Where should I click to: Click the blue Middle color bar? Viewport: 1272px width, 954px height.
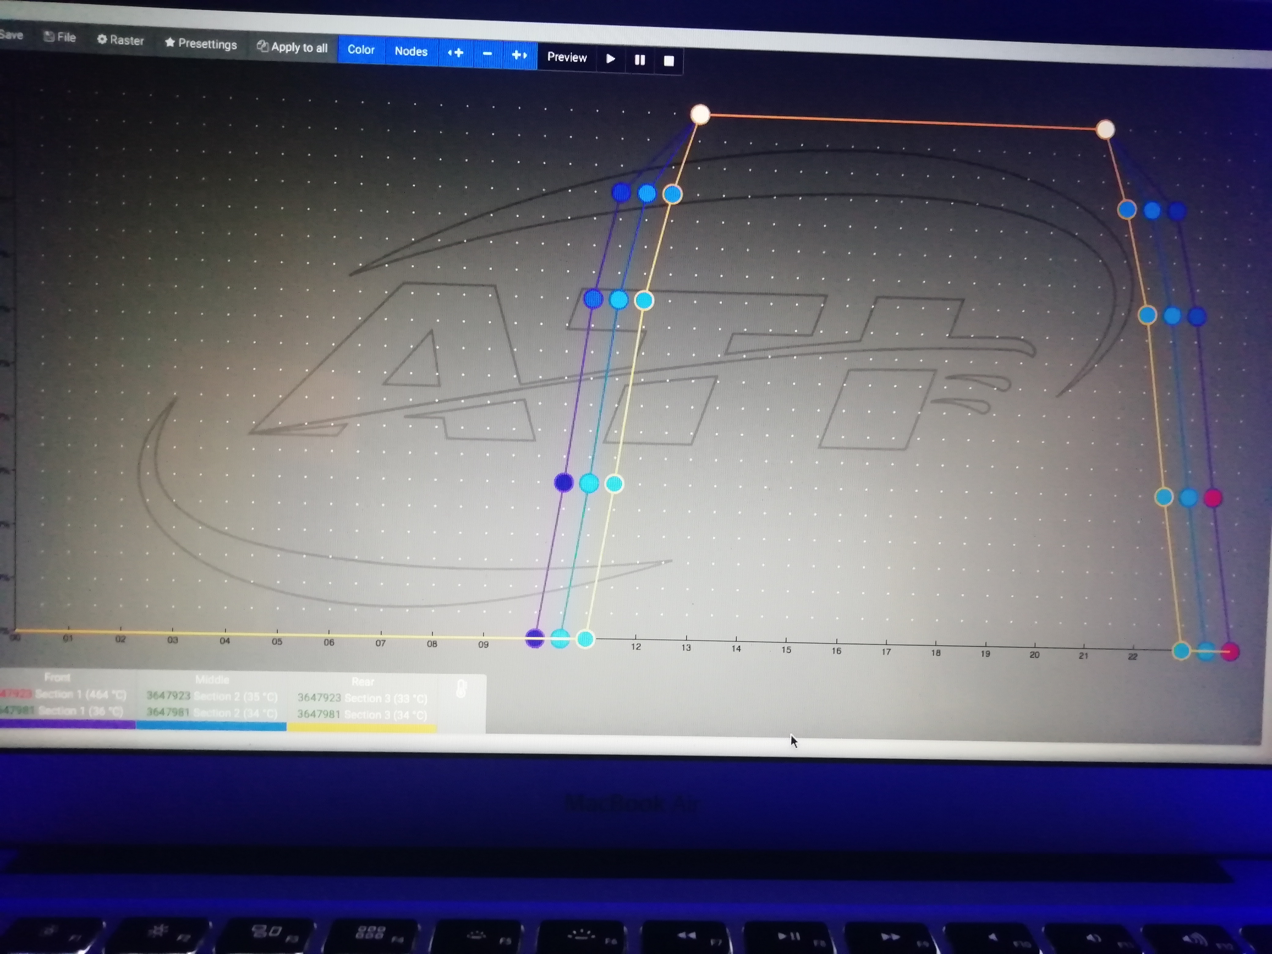pyautogui.click(x=211, y=727)
